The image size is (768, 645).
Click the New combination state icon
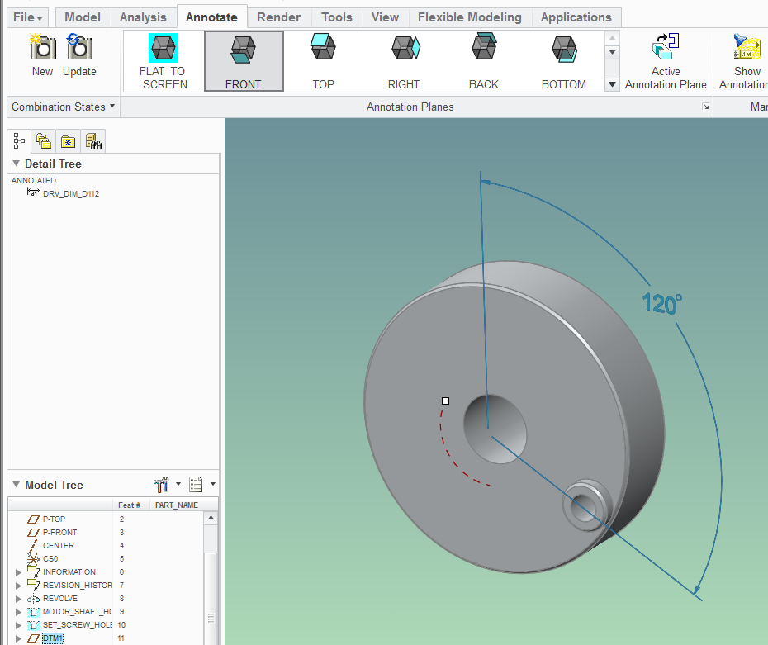coord(43,47)
